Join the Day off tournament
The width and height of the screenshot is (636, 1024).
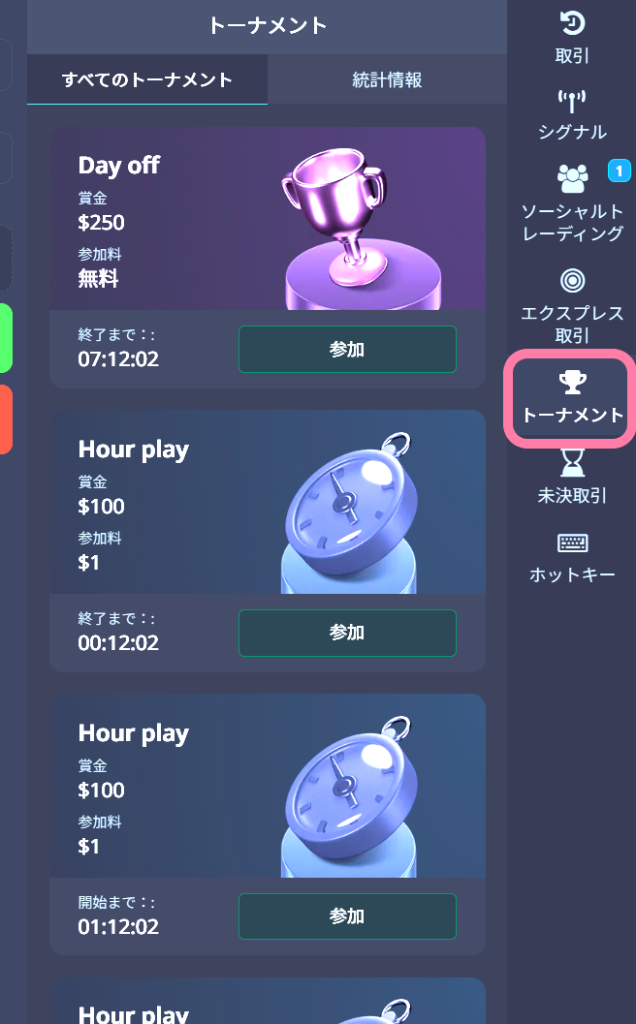click(x=347, y=350)
